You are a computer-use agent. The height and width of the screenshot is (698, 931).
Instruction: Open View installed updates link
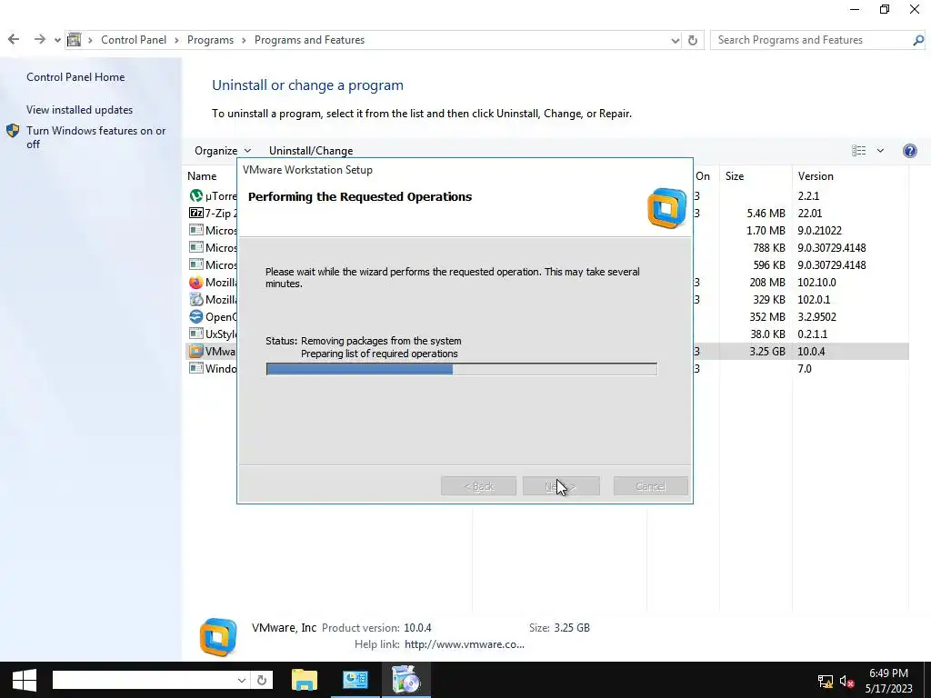pos(80,110)
